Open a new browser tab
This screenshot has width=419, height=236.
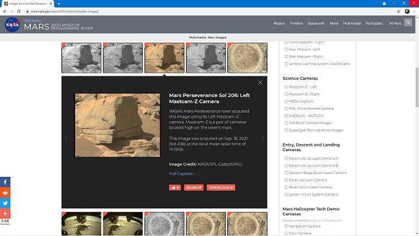click(59, 4)
